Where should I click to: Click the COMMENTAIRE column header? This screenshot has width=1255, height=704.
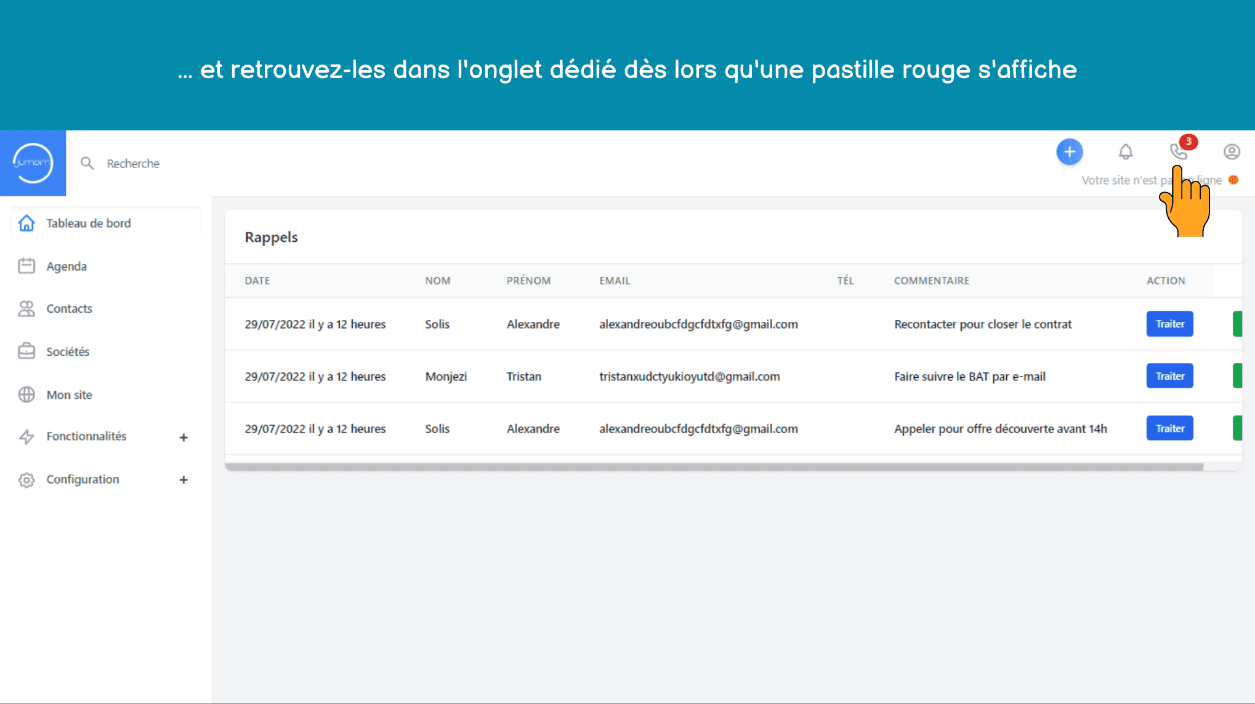[932, 281]
